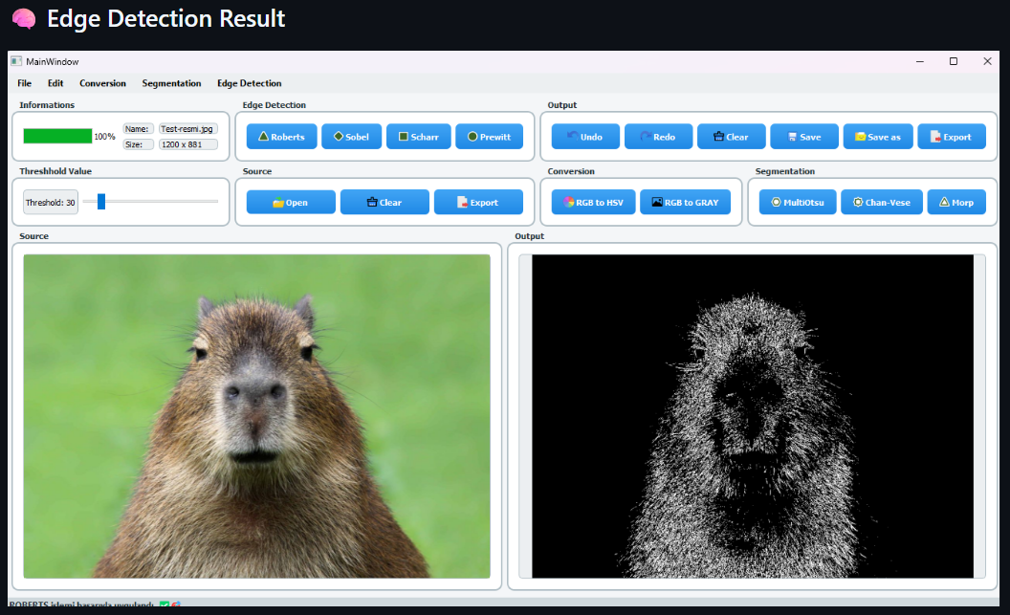Run the Sobel edge detector

(351, 137)
